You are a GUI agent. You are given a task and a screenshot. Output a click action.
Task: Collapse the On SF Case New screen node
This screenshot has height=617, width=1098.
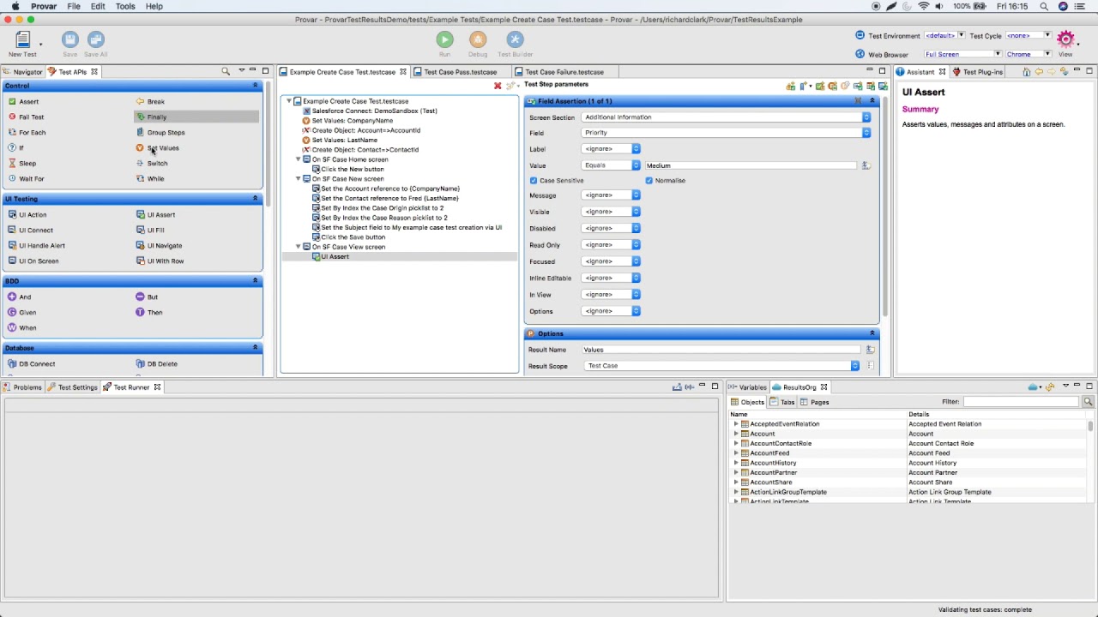pos(299,179)
